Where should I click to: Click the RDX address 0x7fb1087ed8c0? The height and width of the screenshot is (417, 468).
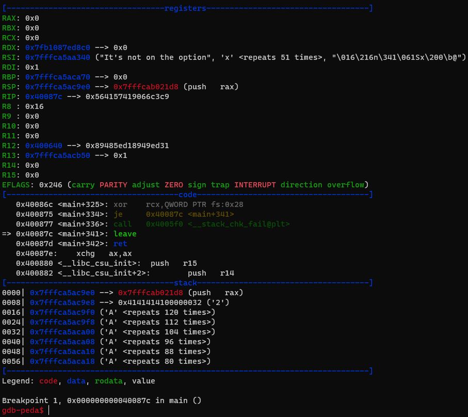click(x=58, y=48)
